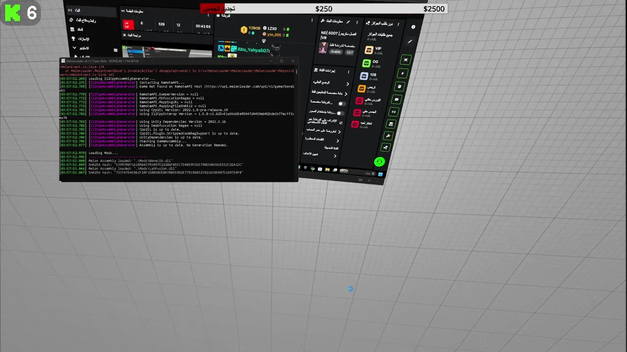Open the lightning bolt icon in the right sidebar
The width and height of the screenshot is (627, 352).
(402, 73)
